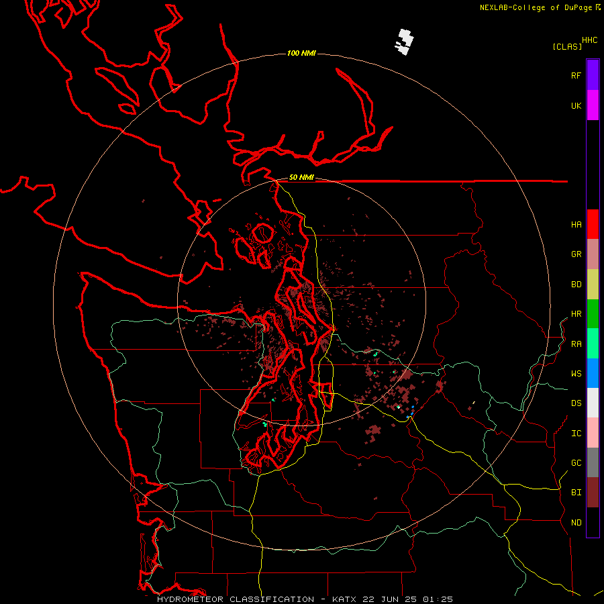Click the BI legend label
The width and height of the screenshot is (604, 604).
click(576, 493)
